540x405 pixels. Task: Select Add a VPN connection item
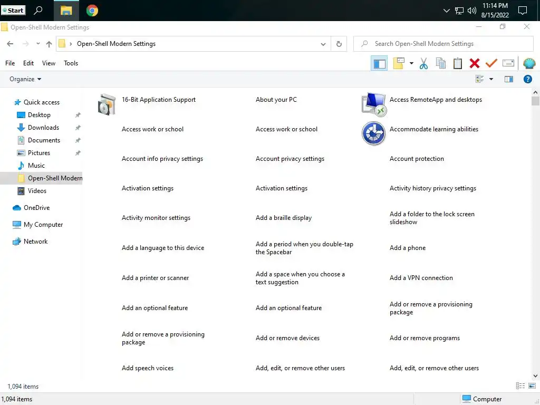[x=421, y=278]
